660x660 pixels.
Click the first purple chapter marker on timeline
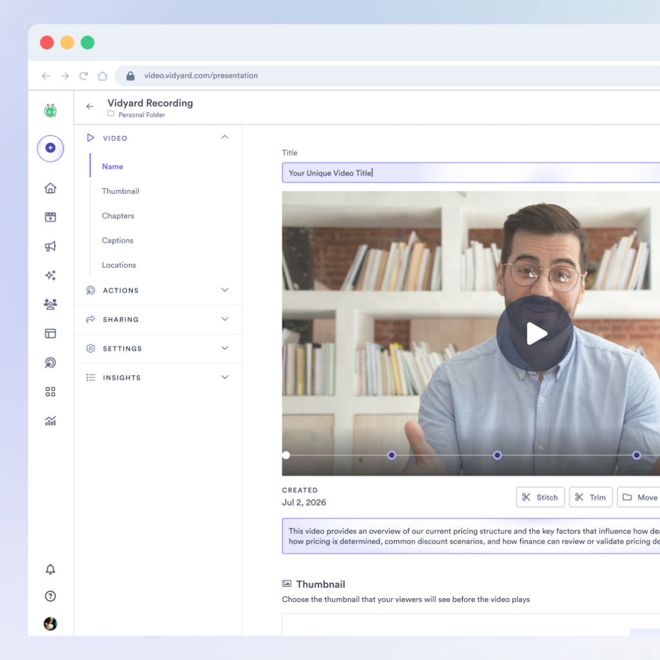391,455
